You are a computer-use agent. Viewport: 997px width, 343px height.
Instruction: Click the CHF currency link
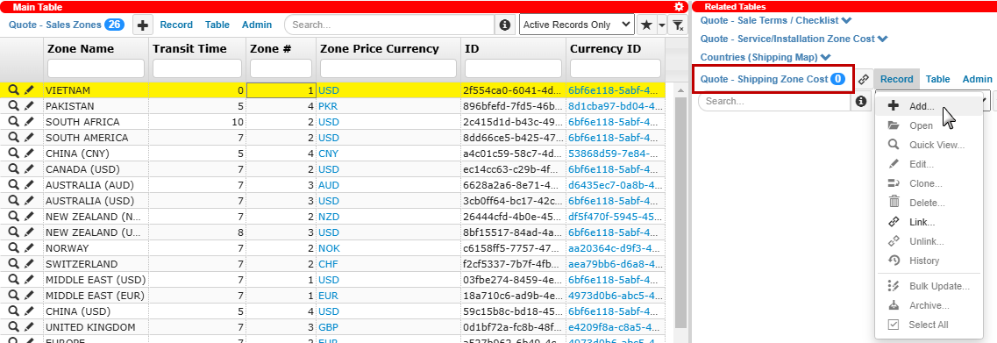pyautogui.click(x=328, y=264)
